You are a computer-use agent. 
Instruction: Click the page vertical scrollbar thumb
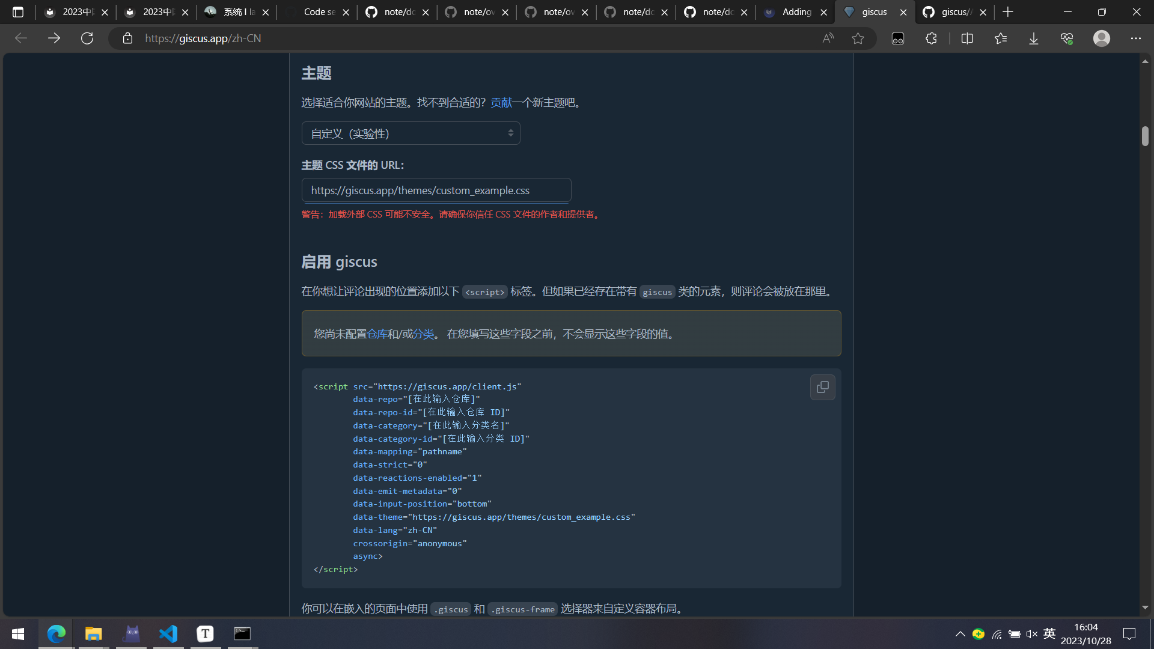point(1144,136)
